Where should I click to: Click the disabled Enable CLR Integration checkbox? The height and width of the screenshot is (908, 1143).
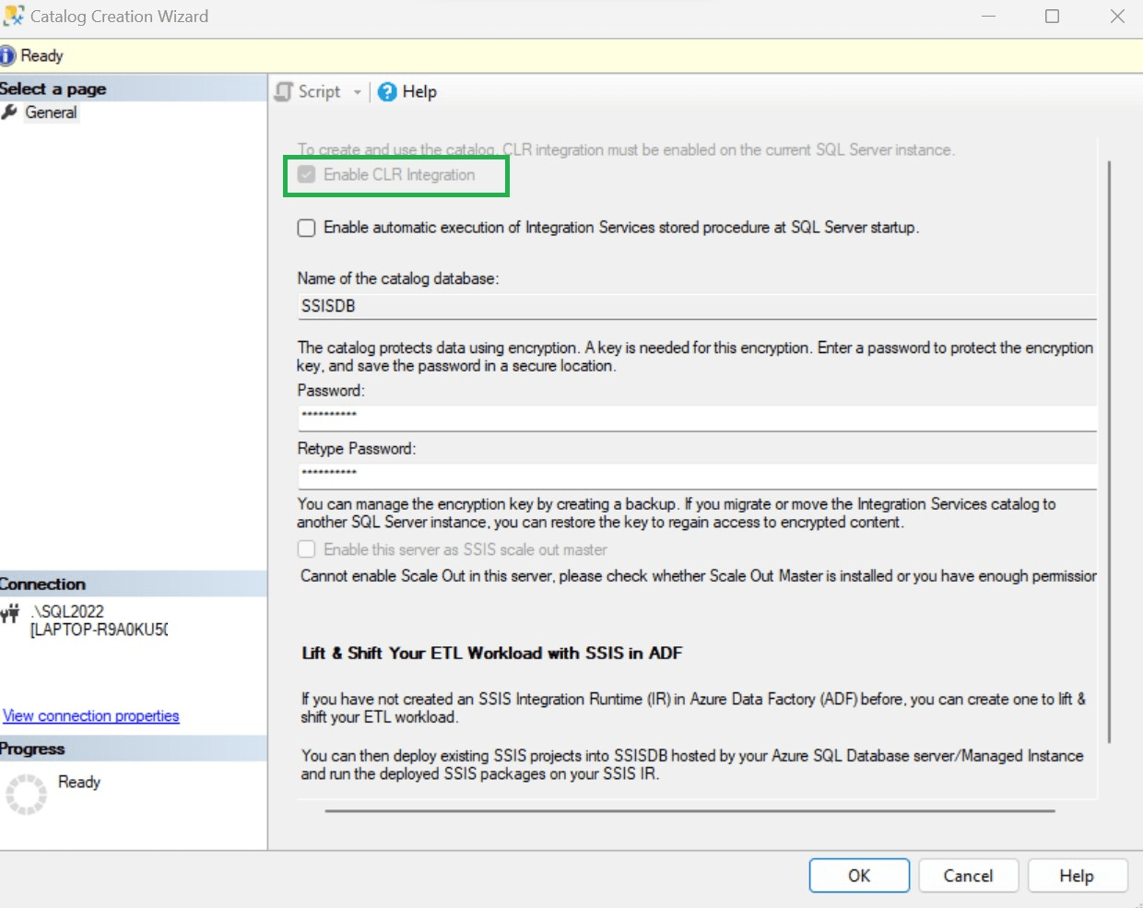pyautogui.click(x=305, y=174)
